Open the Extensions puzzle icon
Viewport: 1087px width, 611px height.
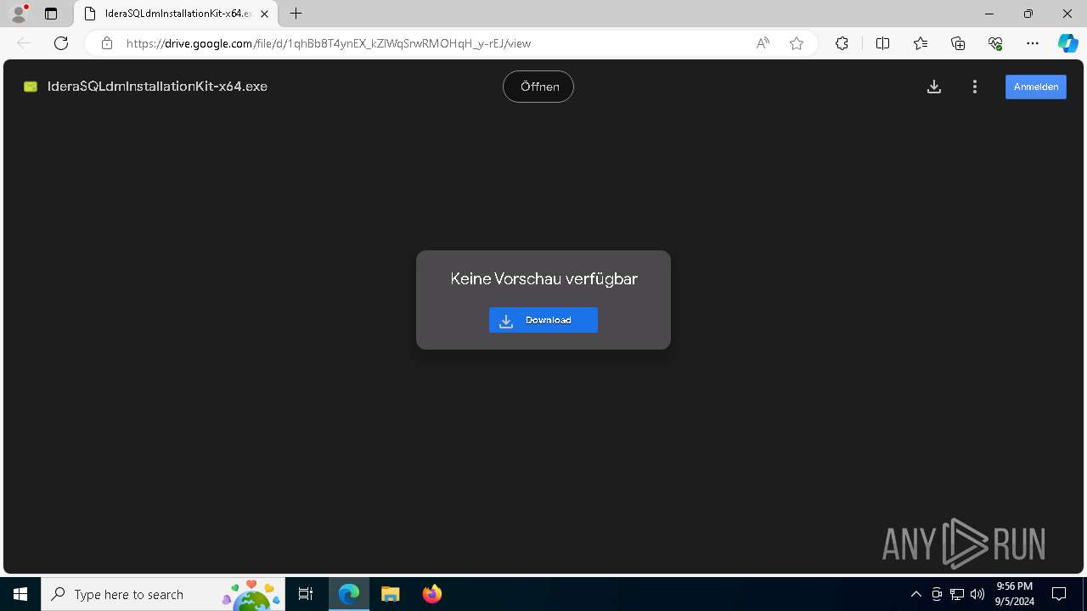point(842,43)
